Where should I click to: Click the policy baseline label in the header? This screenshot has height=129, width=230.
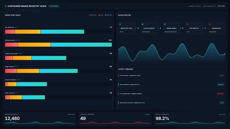pyautogui.click(x=209, y=6)
